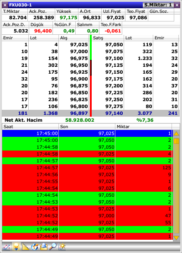The height and width of the screenshot is (253, 182).
Task: Open the line chart icon in bottom toolbar
Action: click(7, 247)
